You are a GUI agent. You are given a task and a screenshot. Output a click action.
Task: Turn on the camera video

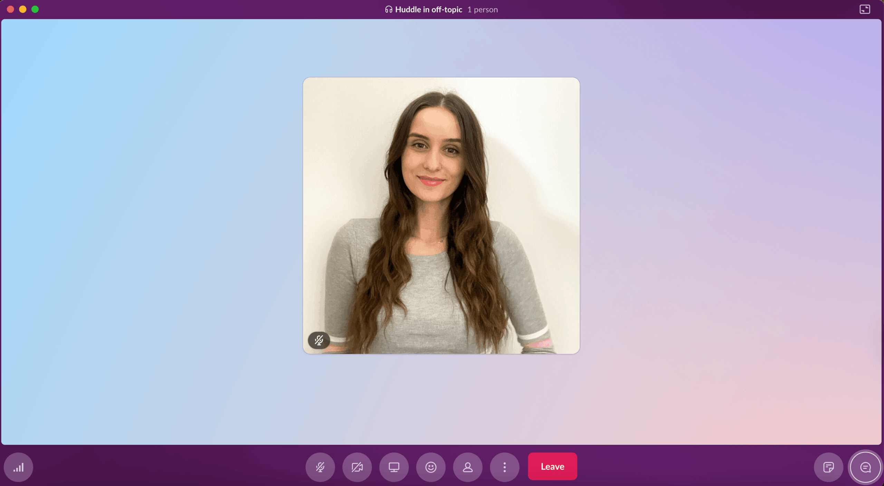(x=357, y=467)
